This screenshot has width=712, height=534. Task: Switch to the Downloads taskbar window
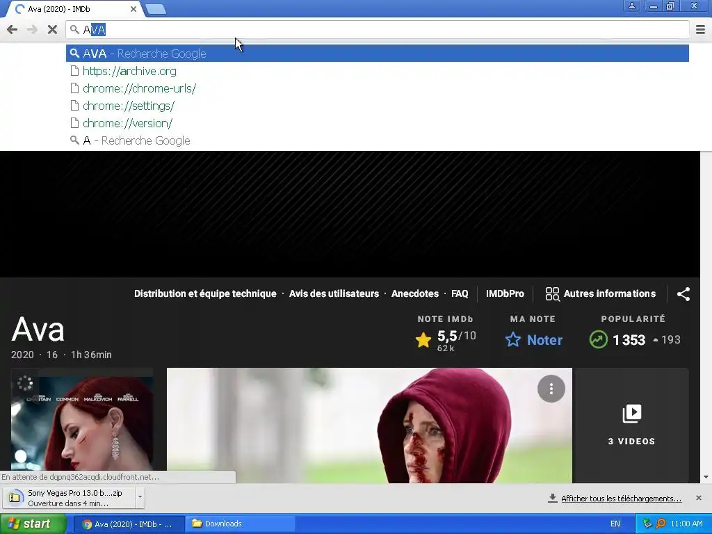240,524
